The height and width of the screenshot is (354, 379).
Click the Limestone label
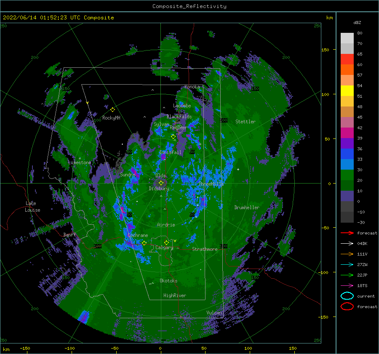80,162
